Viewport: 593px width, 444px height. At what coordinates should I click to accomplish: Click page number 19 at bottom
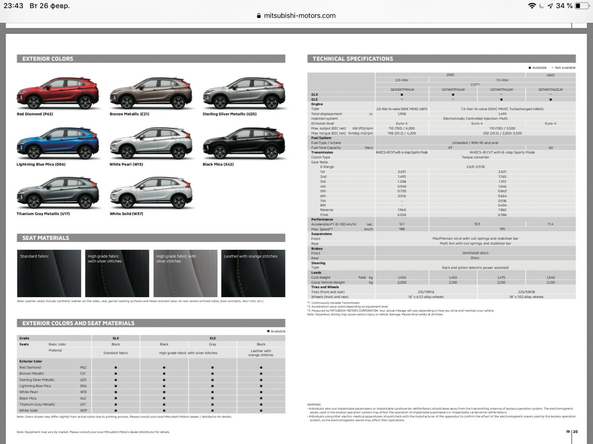[568, 432]
